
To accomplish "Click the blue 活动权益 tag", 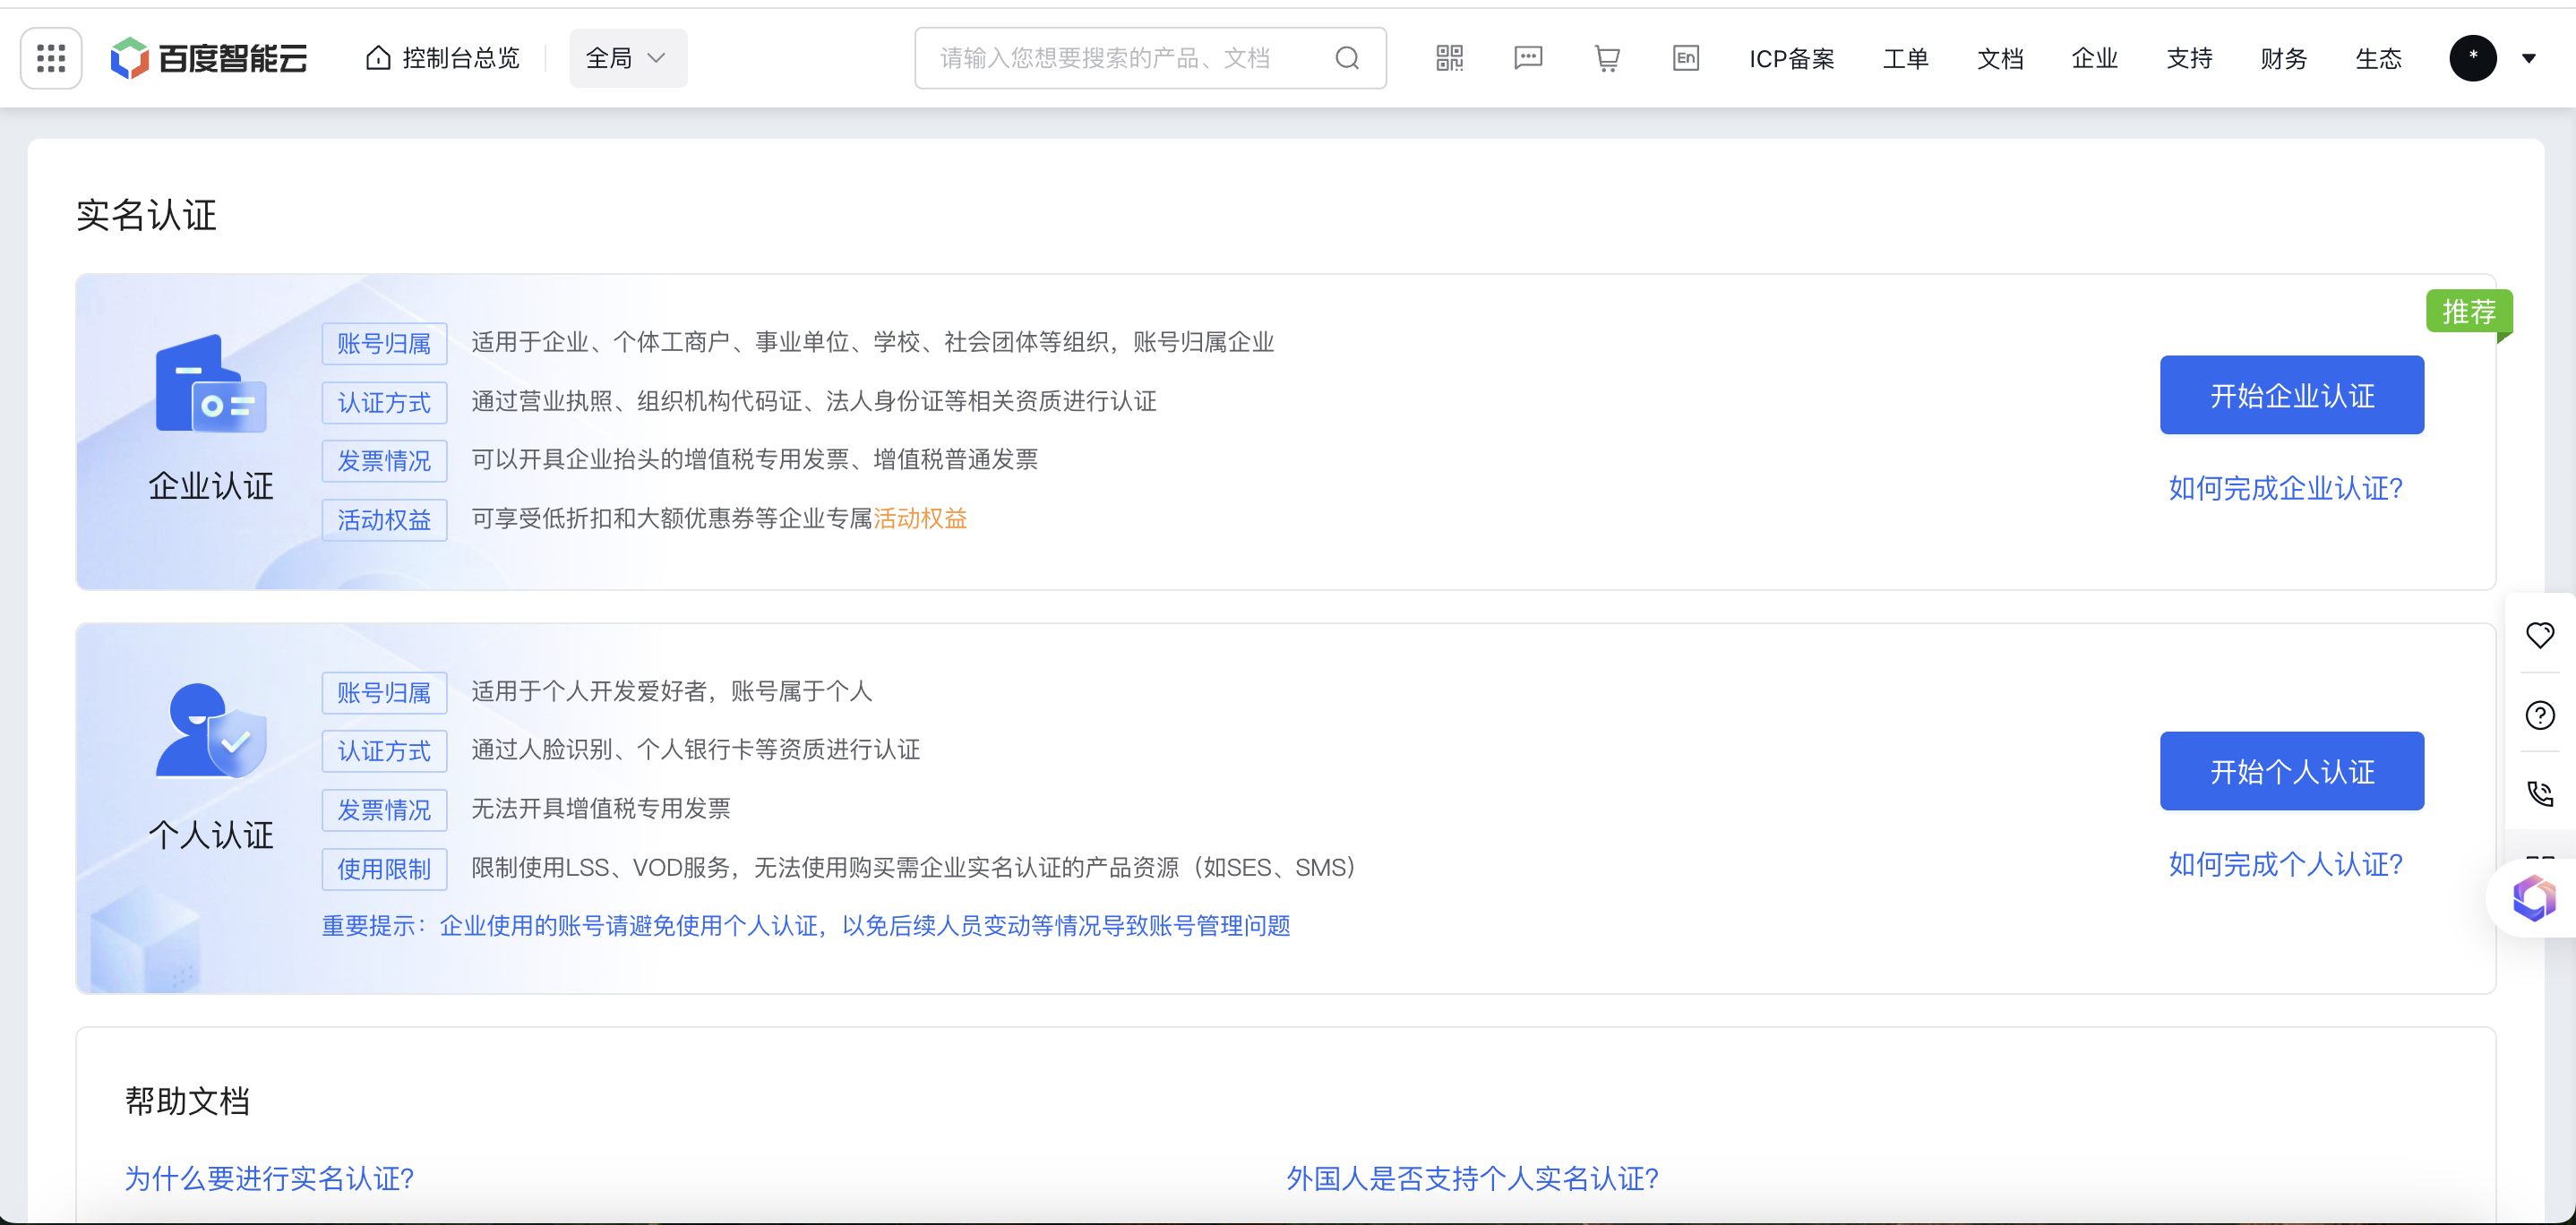I will coord(384,520).
